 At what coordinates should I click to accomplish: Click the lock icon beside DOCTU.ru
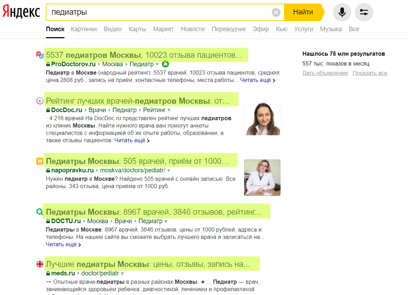coord(48,221)
